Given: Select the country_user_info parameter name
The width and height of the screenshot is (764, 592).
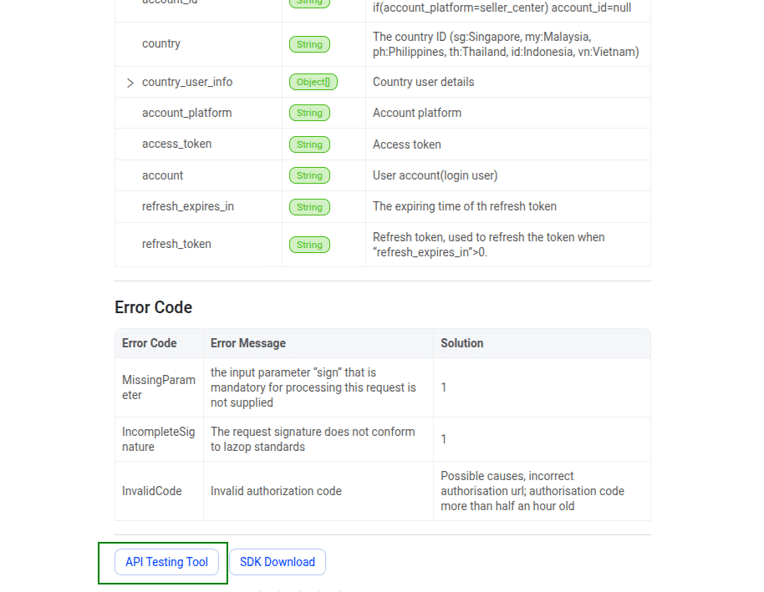Looking at the screenshot, I should (187, 82).
